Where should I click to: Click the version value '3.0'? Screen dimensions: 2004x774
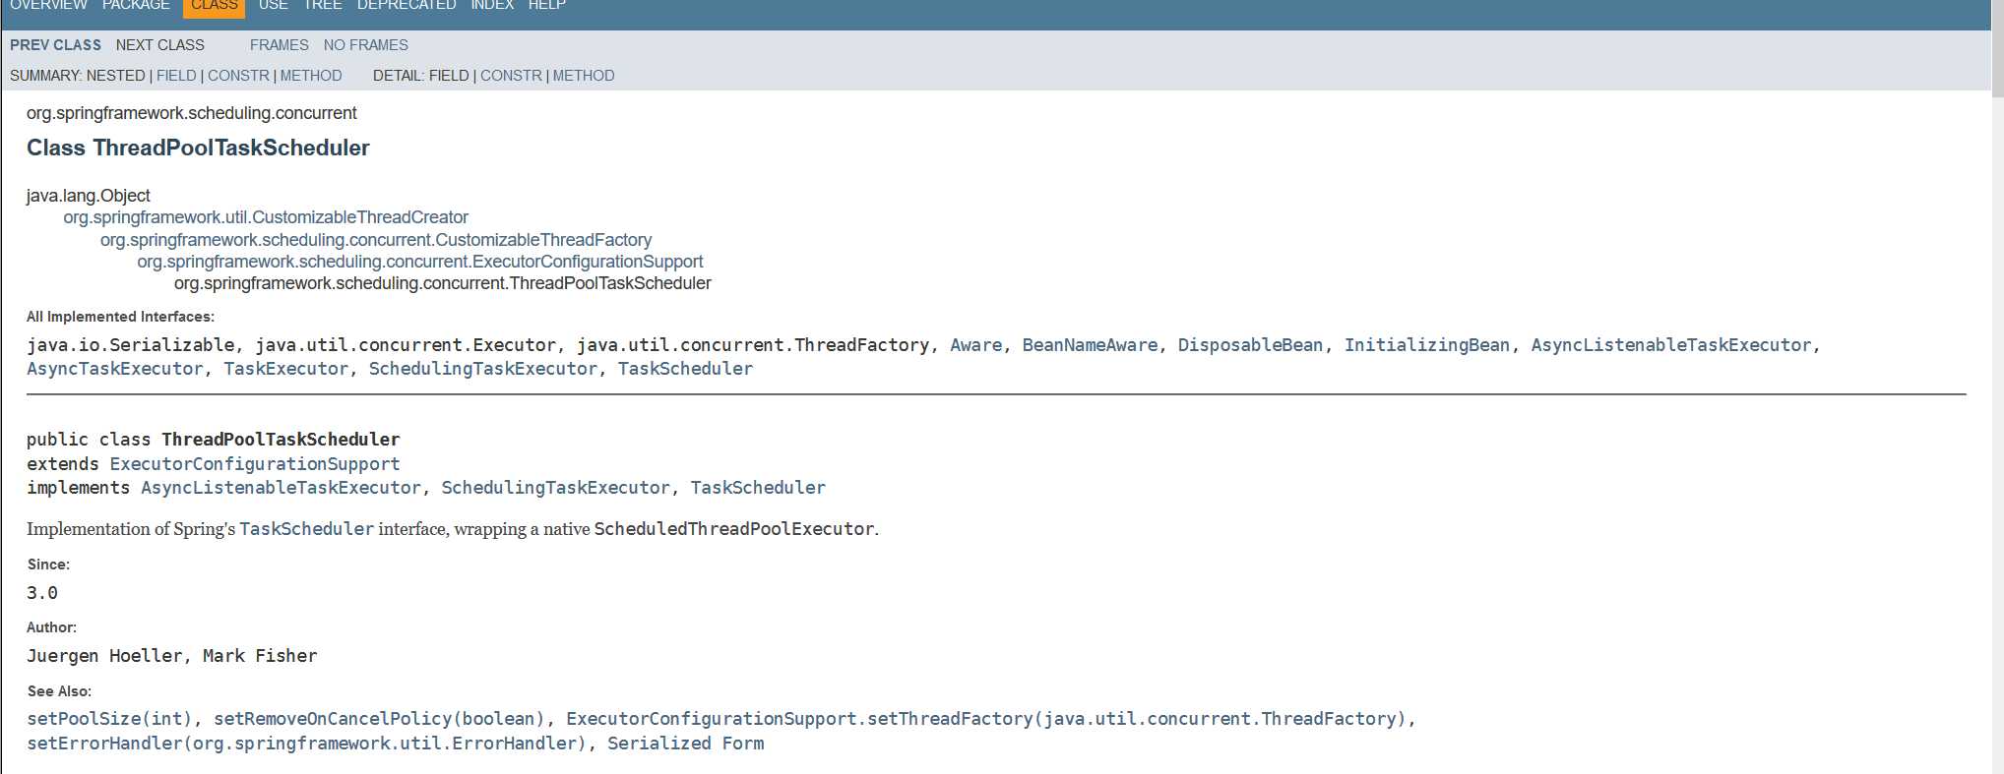point(41,593)
